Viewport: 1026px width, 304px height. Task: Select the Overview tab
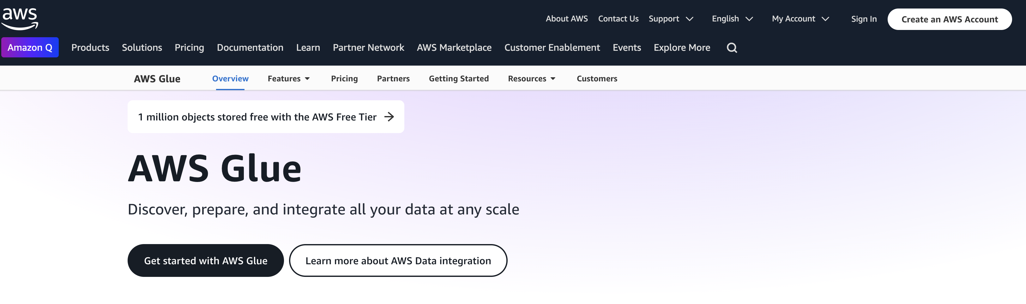(x=230, y=79)
